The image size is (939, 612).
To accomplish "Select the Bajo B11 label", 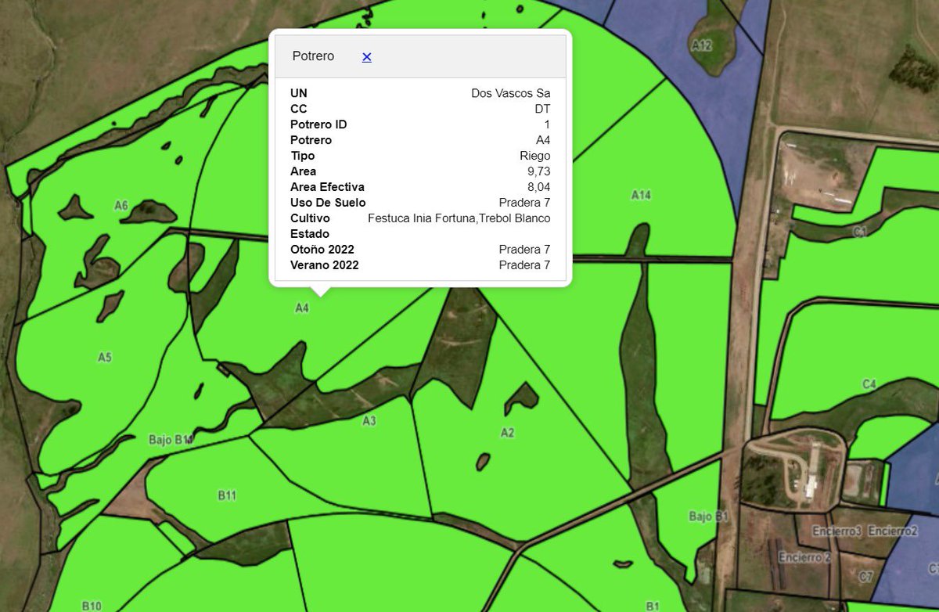I will 171,440.
